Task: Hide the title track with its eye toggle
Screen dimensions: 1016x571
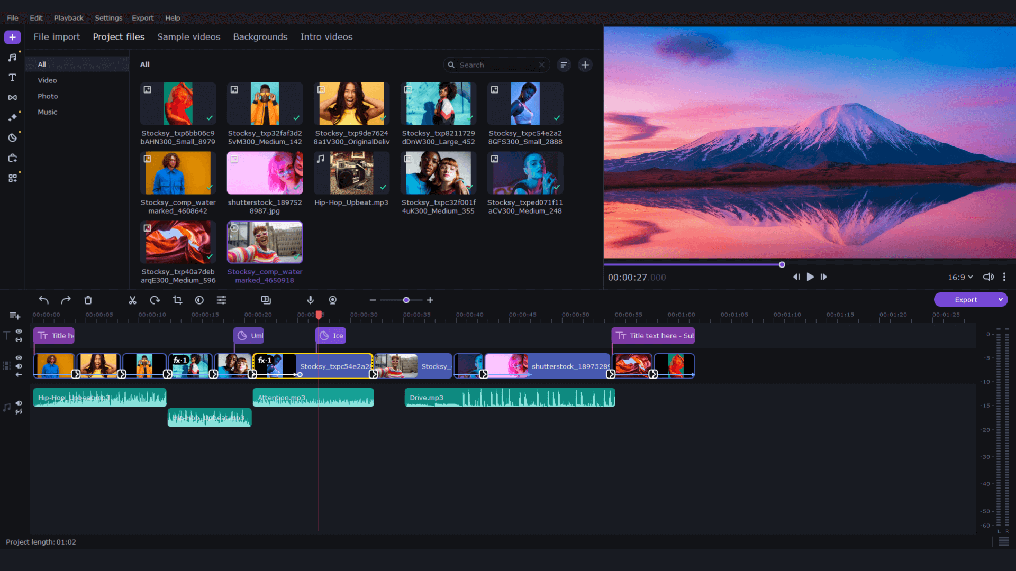Action: (19, 331)
